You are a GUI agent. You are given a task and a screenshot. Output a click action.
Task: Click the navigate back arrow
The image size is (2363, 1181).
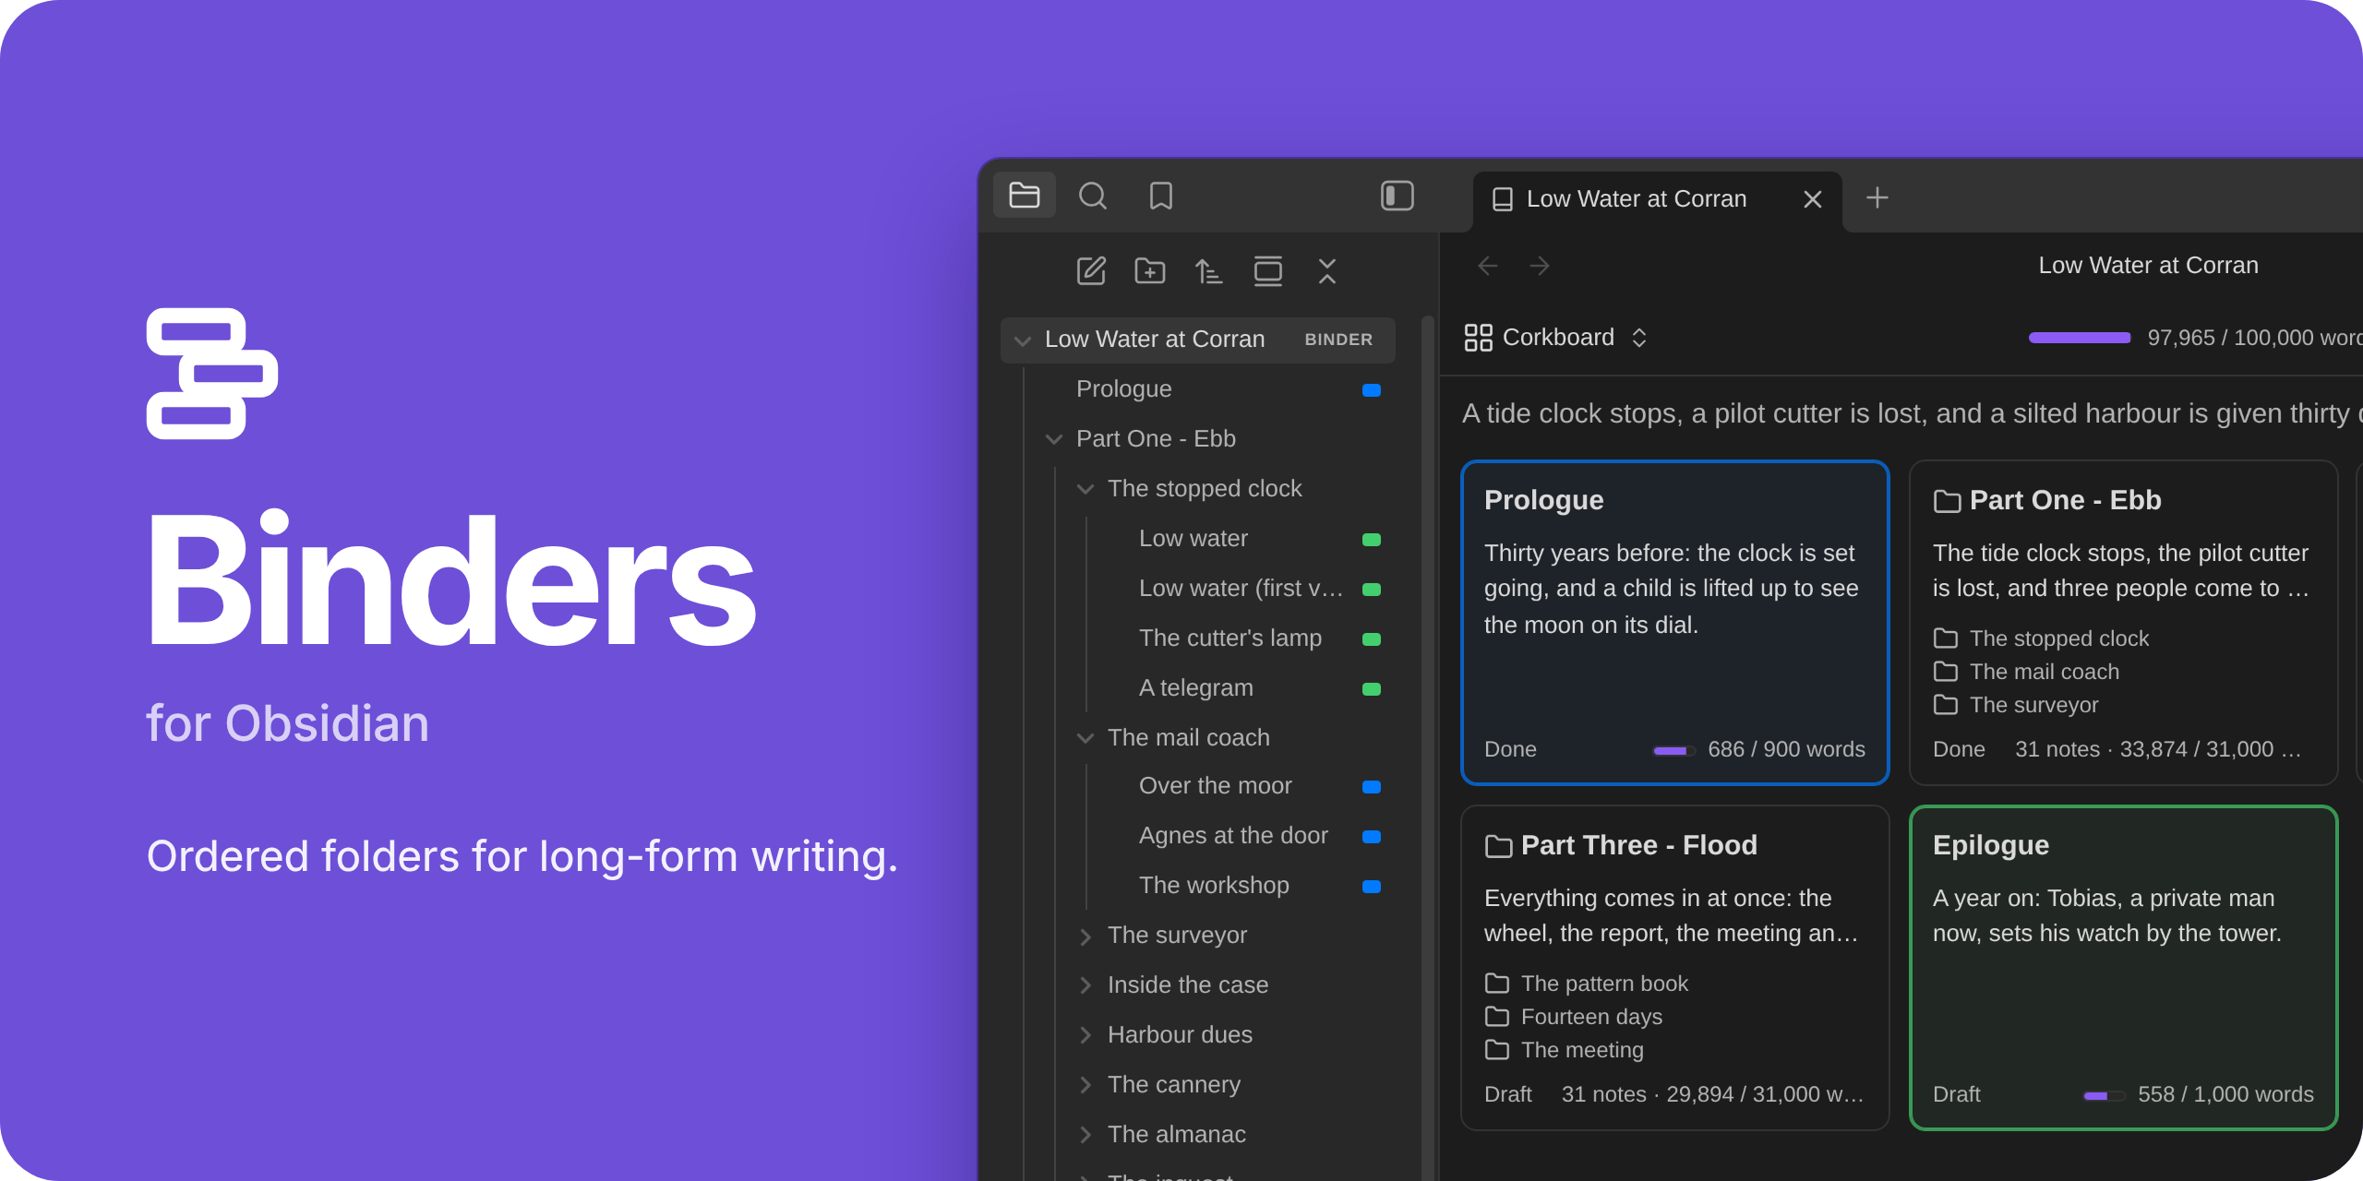[x=1488, y=267]
